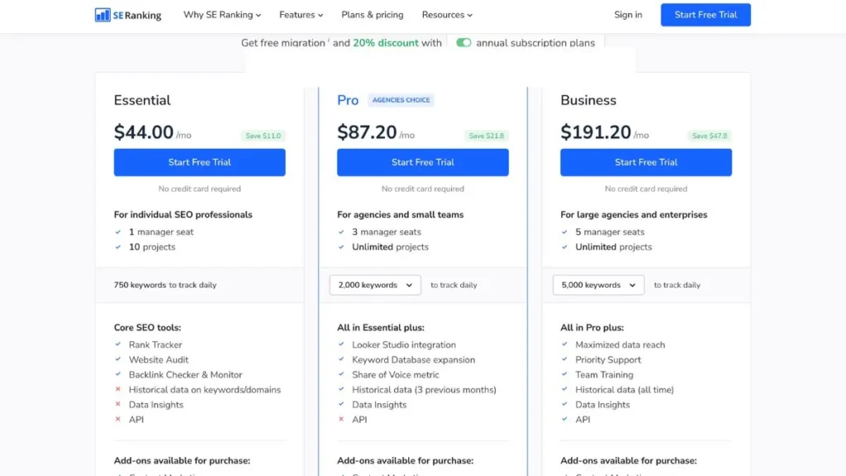
Task: Click the red X beside Data Insights in Essential
Action: (x=119, y=404)
